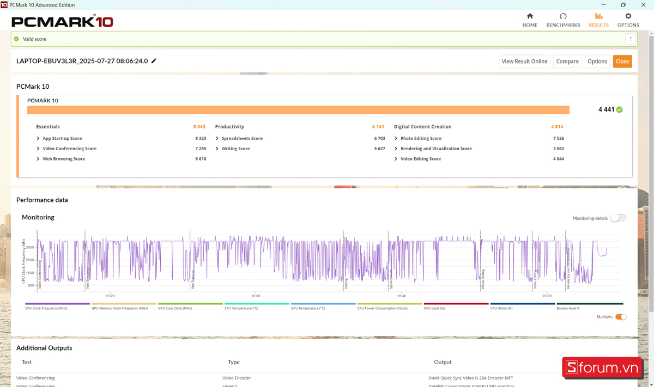This screenshot has width=654, height=387.
Task: Select GPU Load legend swatch
Action: click(x=456, y=304)
